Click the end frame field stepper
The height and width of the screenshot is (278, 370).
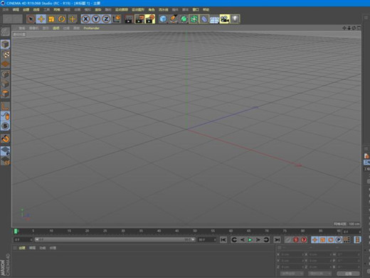point(215,240)
